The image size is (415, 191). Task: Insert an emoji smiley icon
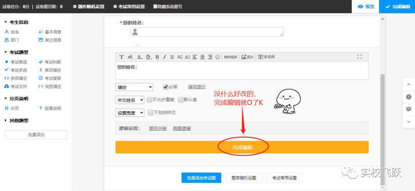217,57
